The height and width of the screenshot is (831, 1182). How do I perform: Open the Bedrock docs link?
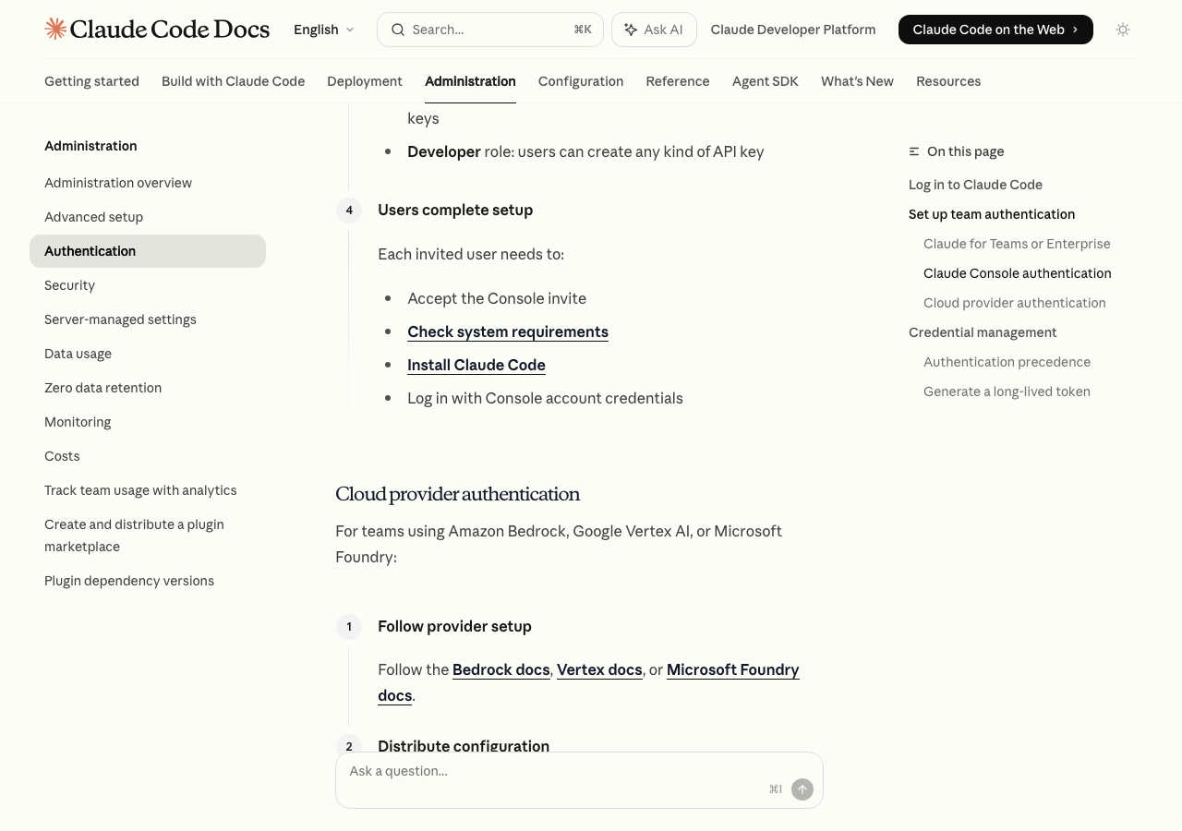(501, 669)
